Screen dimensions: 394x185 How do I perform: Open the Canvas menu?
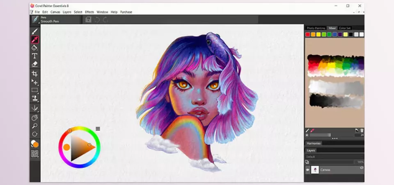55,12
